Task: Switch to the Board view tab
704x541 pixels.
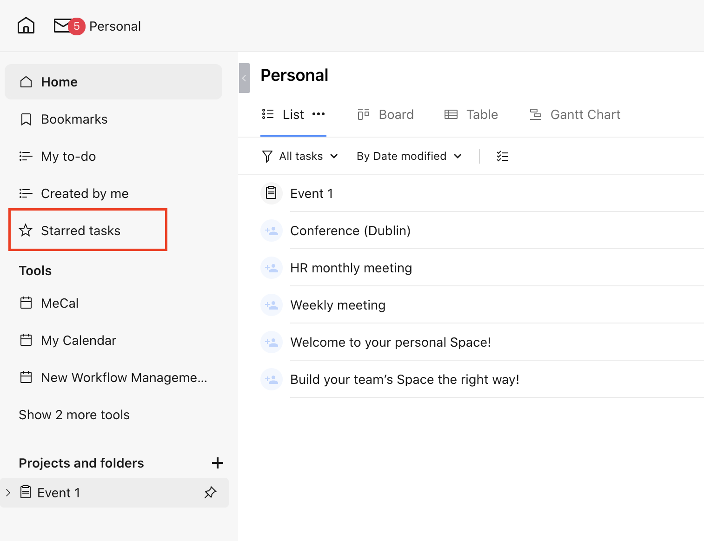Action: [385, 114]
